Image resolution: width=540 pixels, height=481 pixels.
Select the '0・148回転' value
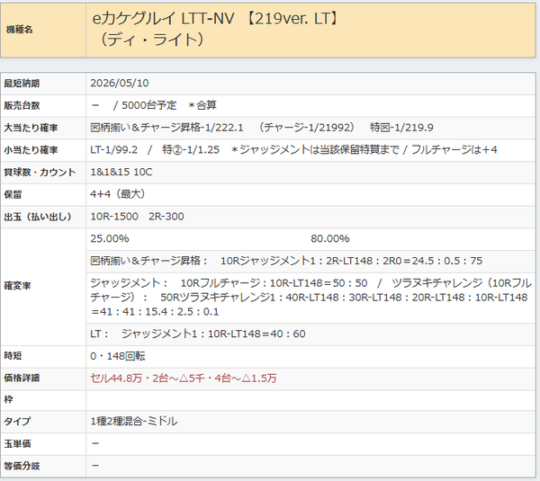click(117, 356)
